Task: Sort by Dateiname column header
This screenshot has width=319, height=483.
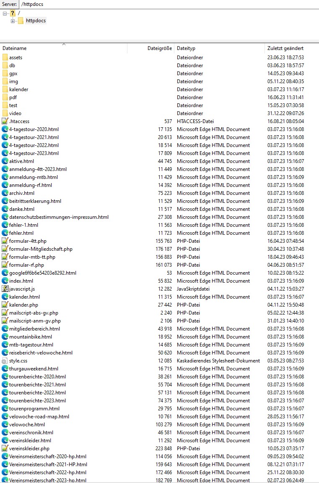Action: pyautogui.click(x=14, y=48)
